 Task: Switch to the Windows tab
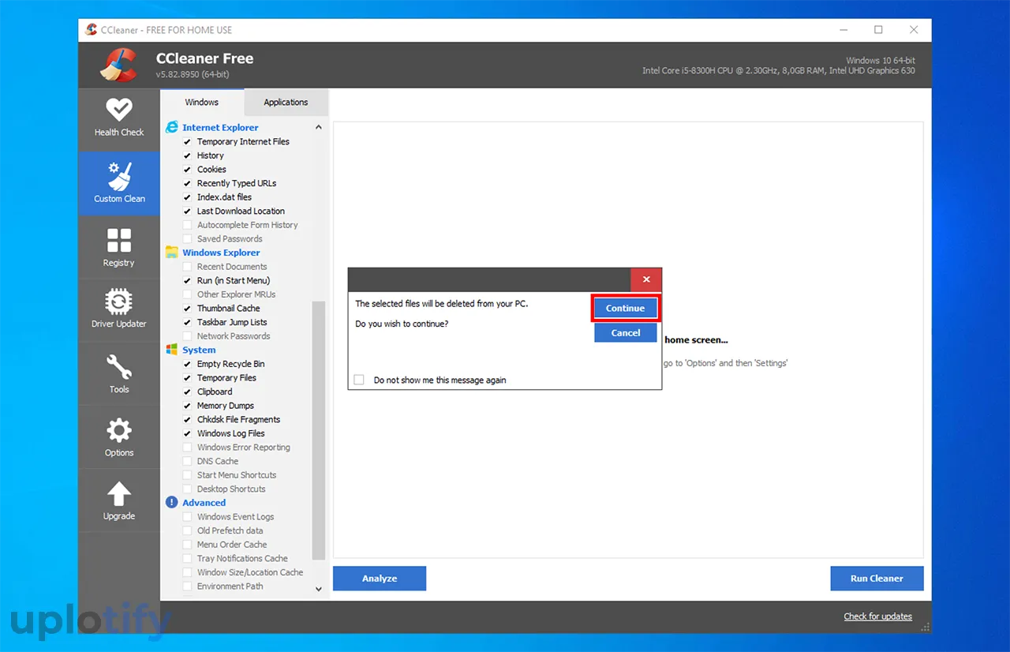[x=202, y=102]
